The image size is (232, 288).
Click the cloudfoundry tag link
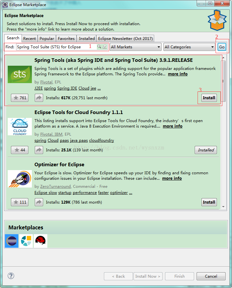[x=101, y=140]
